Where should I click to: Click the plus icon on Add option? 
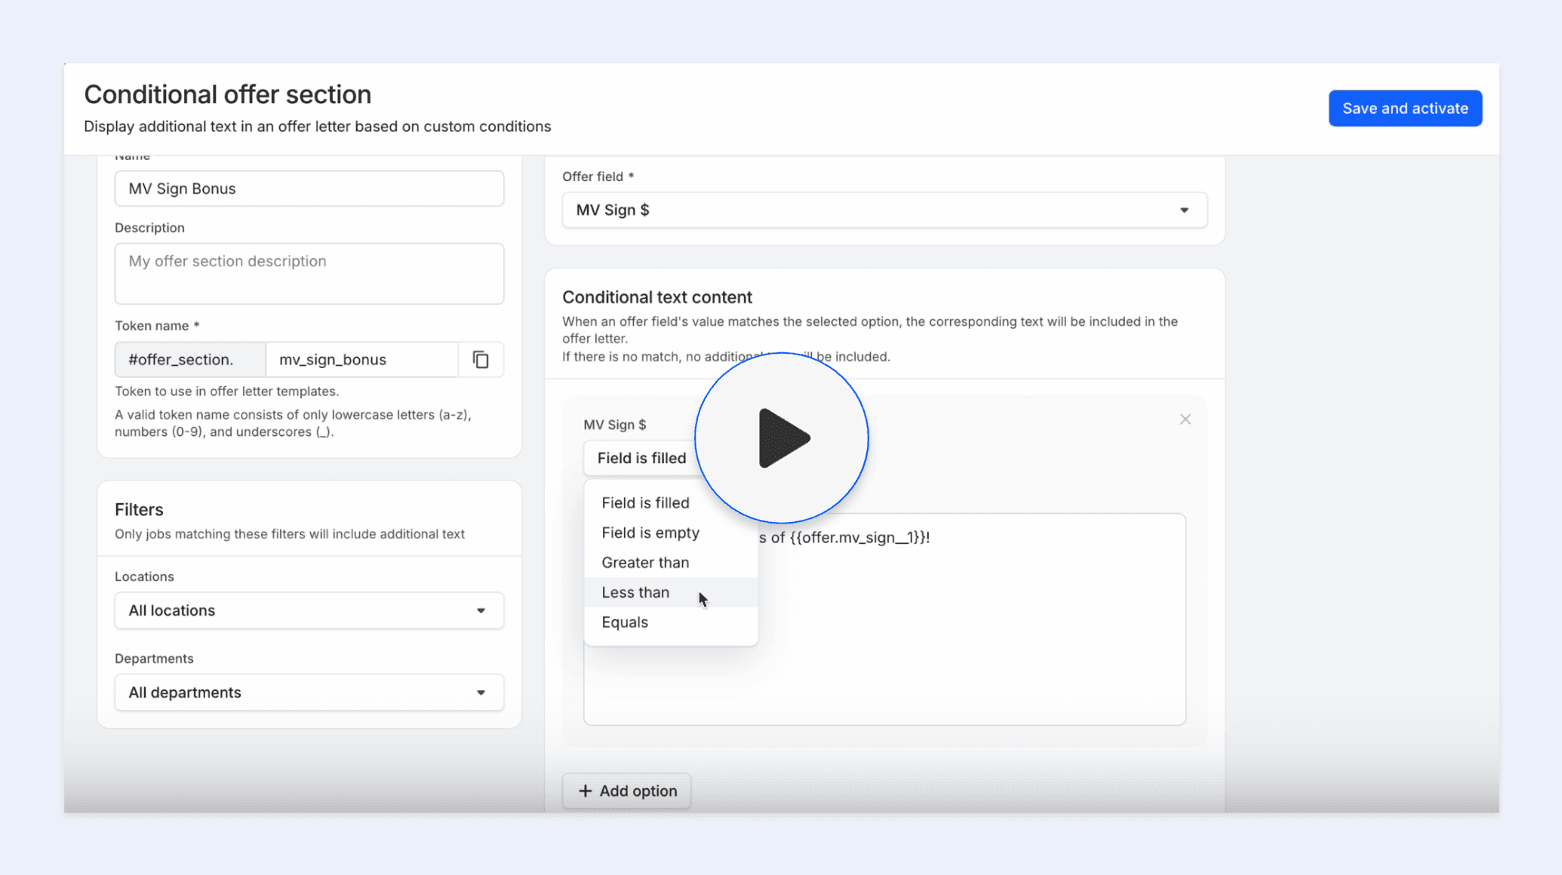(x=585, y=791)
